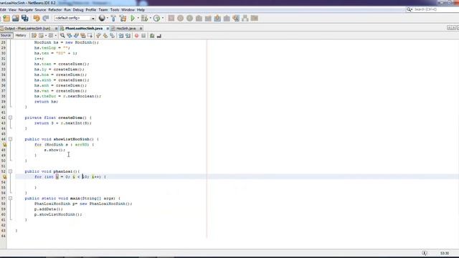
Task: Click editor Back navigation icon
Action: 42,36
